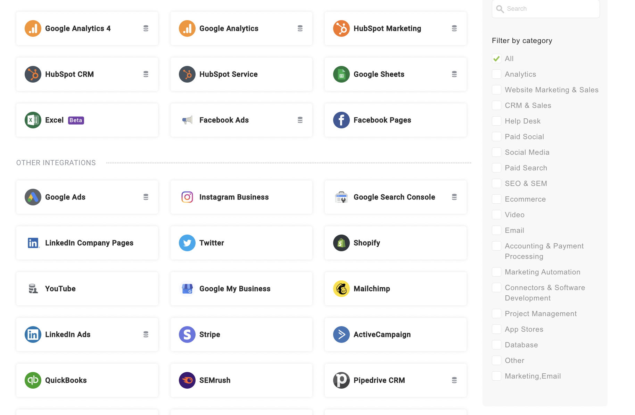Click the Google Ads logo icon
Screen dimensions: 635x415
click(x=33, y=197)
